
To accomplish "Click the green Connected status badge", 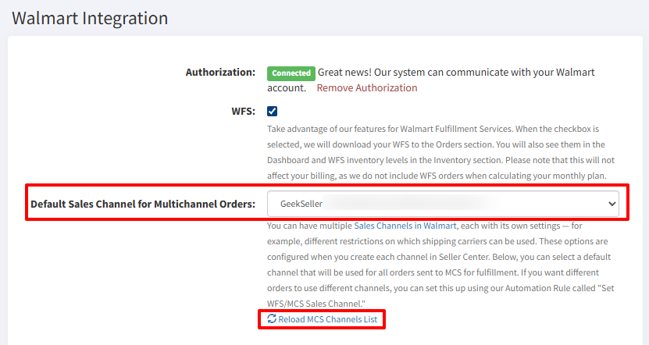I will click(291, 73).
